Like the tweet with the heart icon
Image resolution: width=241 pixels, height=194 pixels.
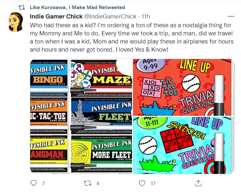point(142,183)
